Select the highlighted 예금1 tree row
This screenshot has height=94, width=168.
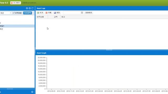[17, 26]
